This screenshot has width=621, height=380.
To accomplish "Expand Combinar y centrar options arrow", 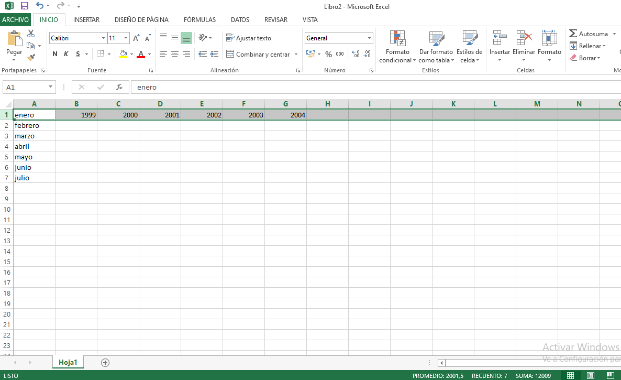I will pyautogui.click(x=296, y=55).
